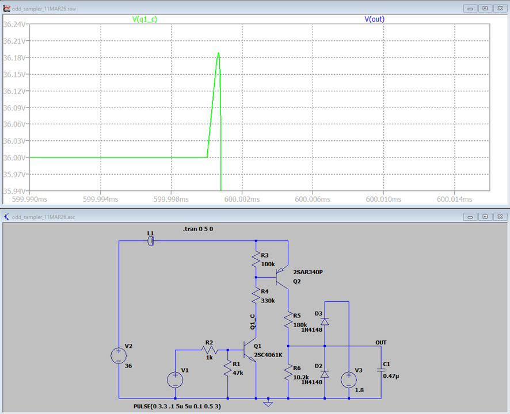510x414 pixels.
Task: Click the waveform window's icon in title bar
Action: 6,8
